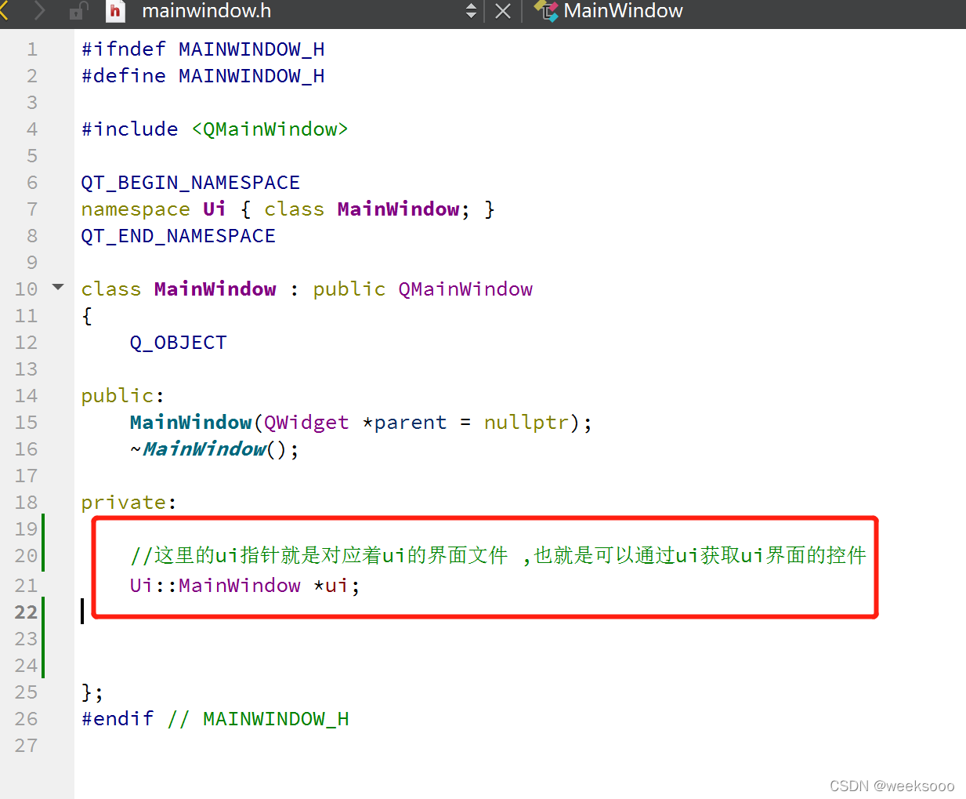Open the MainWindow symbol dropdown
Image resolution: width=966 pixels, height=799 pixels.
pos(623,11)
